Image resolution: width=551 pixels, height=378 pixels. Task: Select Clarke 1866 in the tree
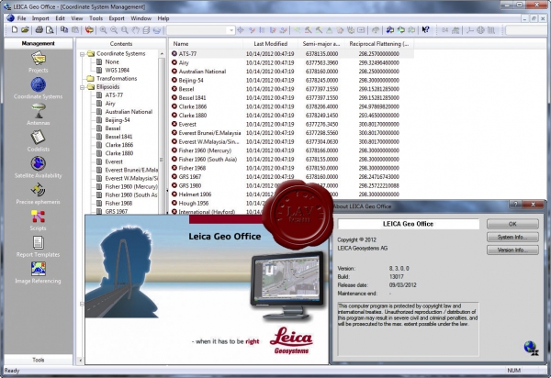119,145
